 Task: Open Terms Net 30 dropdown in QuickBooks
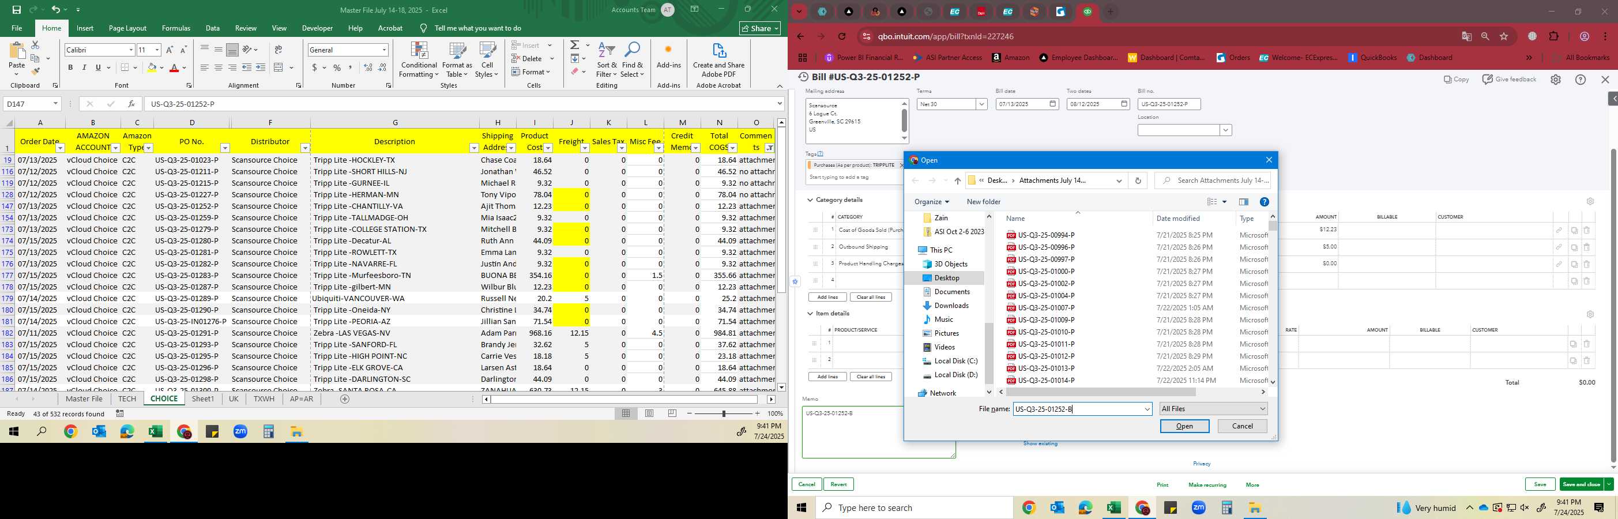point(981,104)
